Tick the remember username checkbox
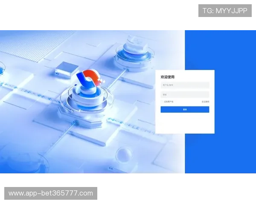This screenshot has width=256, height=204. (162, 102)
